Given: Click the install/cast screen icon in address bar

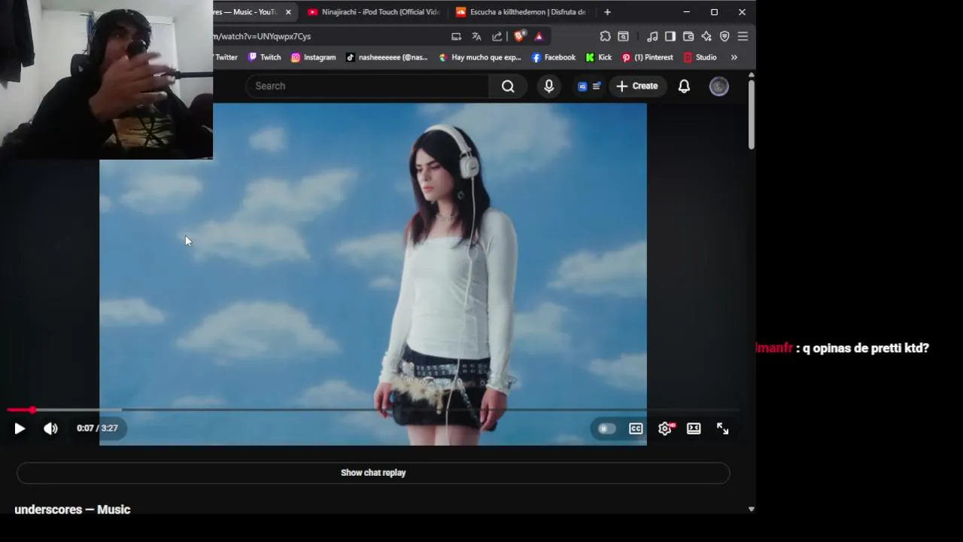Looking at the screenshot, I should [456, 36].
